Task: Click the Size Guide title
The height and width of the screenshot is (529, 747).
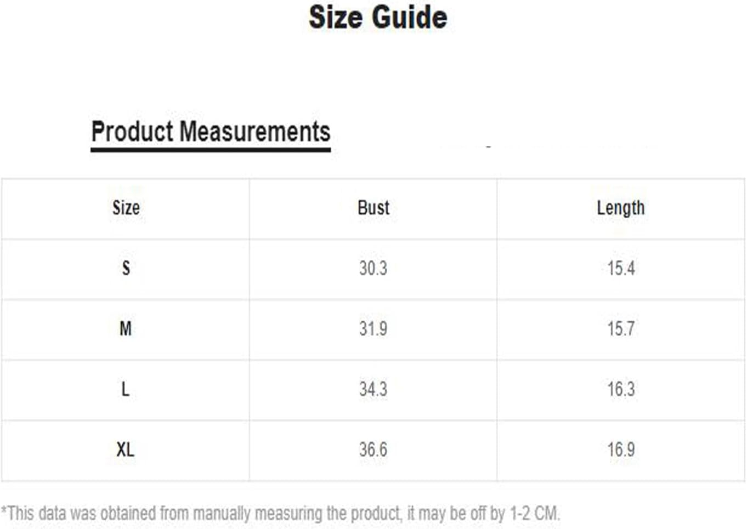Action: [378, 18]
